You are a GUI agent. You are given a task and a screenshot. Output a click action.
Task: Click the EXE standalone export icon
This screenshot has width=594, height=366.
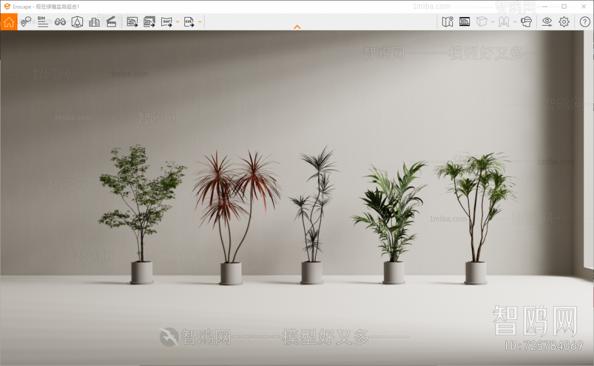189,22
